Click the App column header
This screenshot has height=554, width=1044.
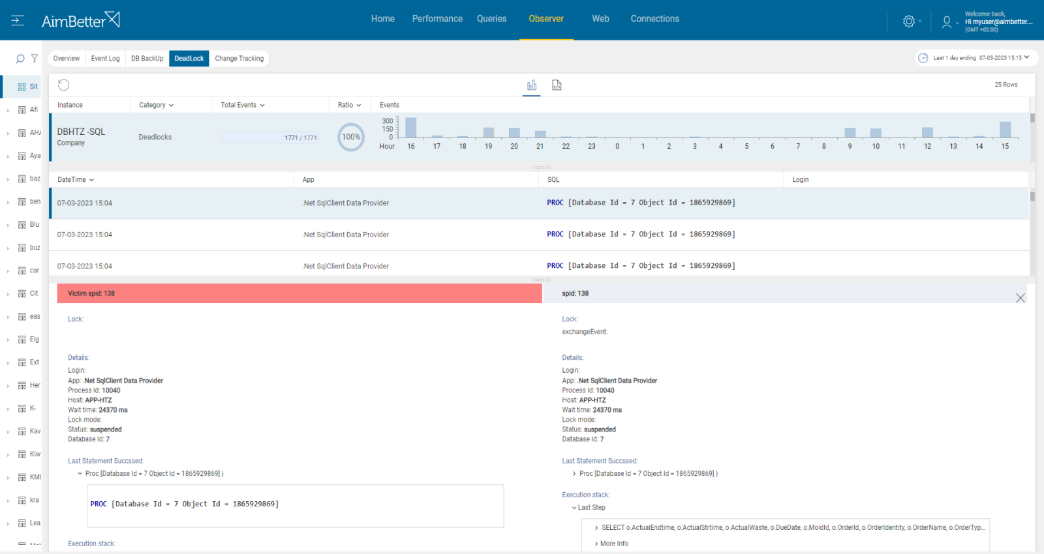pyautogui.click(x=309, y=180)
